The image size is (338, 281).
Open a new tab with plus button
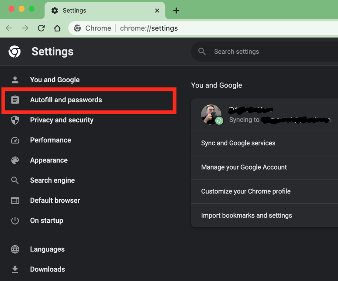176,10
